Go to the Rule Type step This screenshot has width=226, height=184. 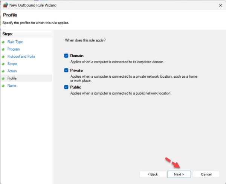(x=15, y=42)
